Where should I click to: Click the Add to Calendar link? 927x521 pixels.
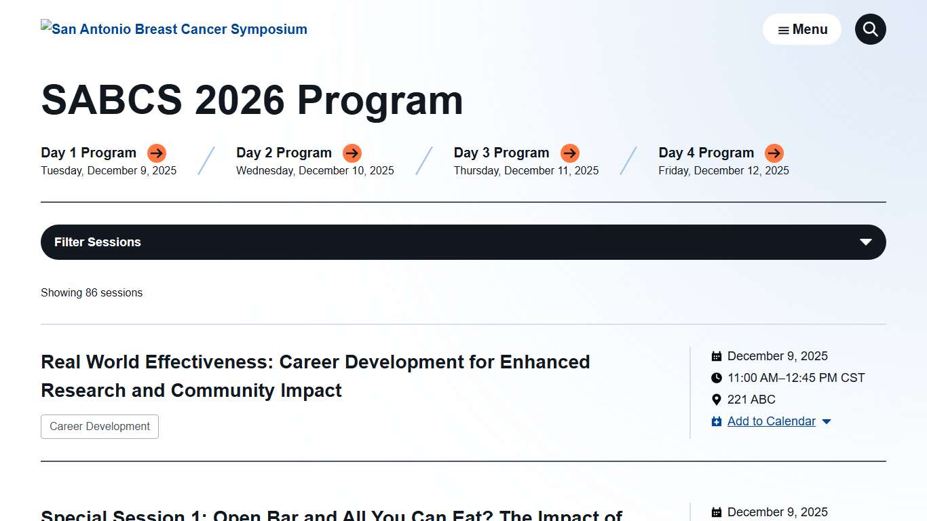pos(771,421)
